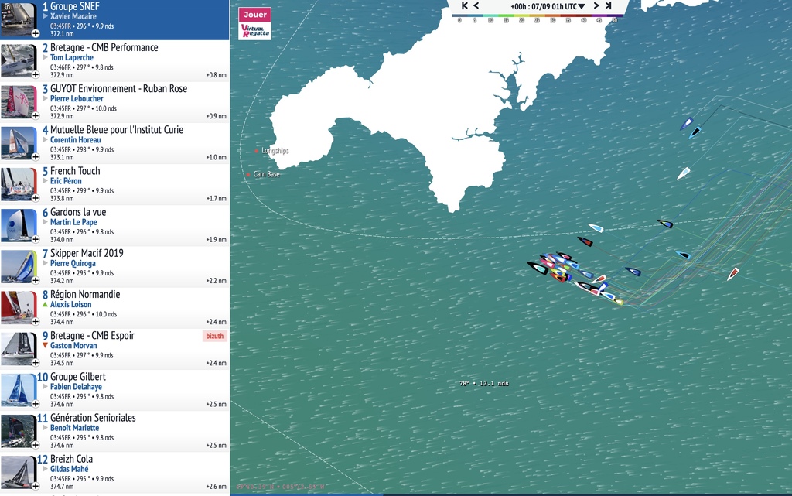Jump to last timeline step
Viewport: 792px width, 496px height.
608,5
